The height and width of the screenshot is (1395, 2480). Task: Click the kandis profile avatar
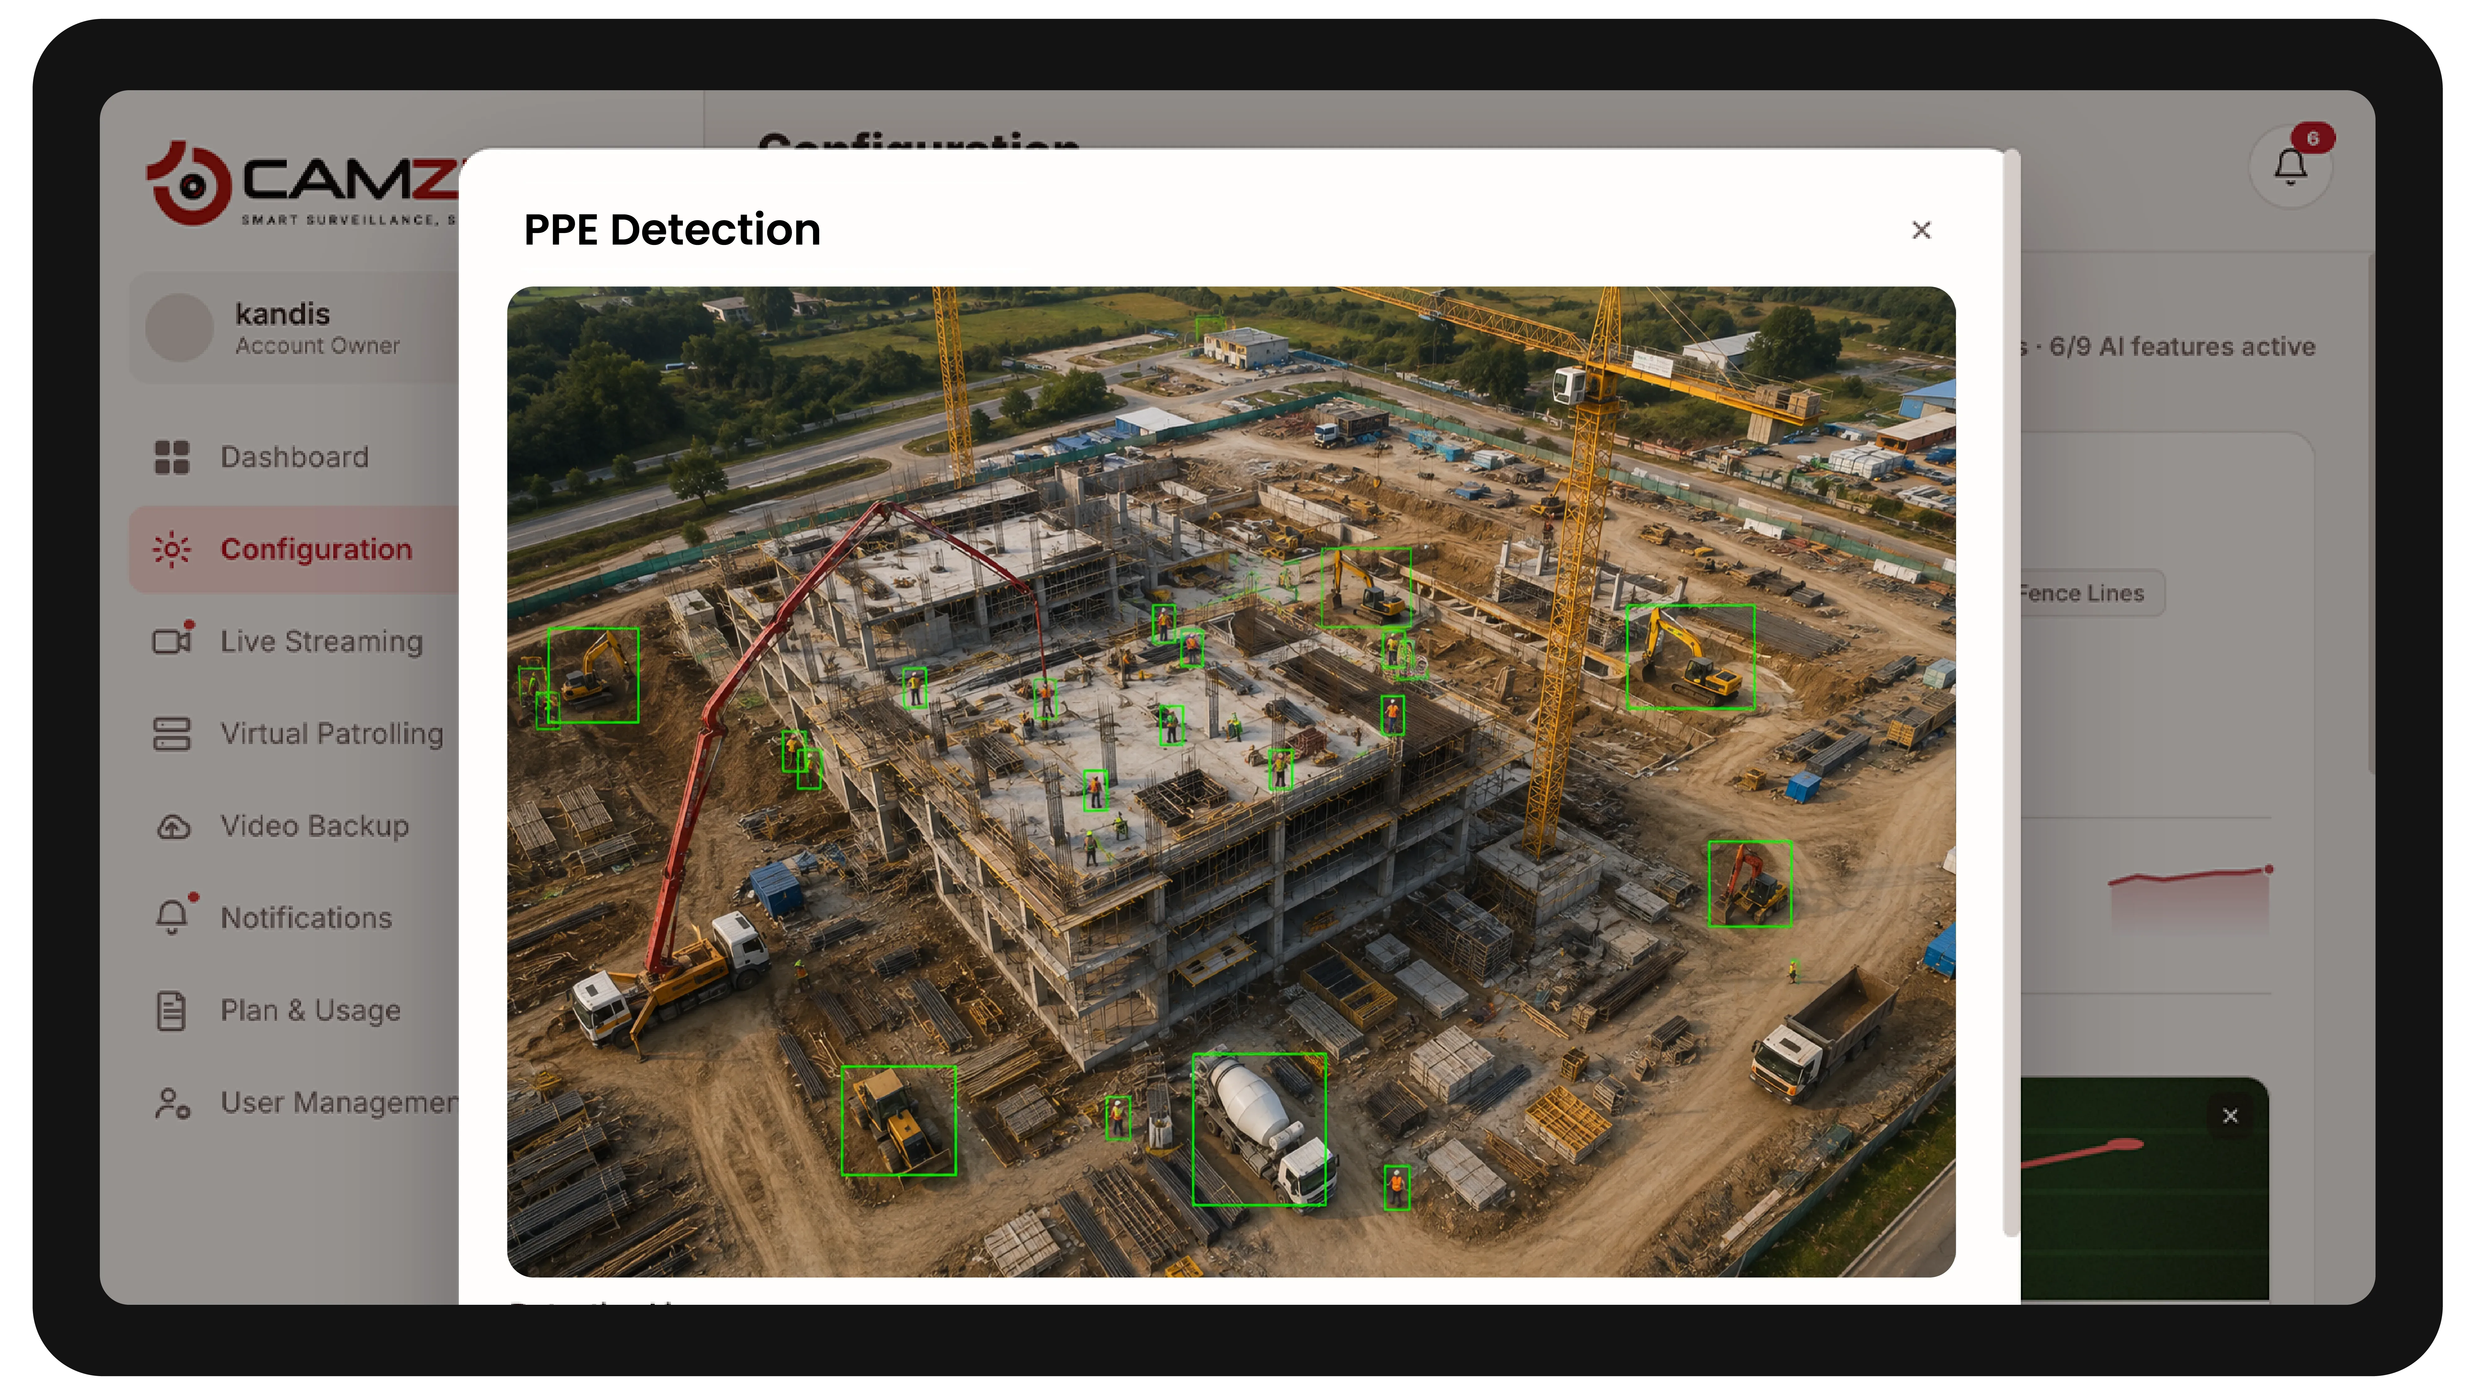(x=179, y=328)
